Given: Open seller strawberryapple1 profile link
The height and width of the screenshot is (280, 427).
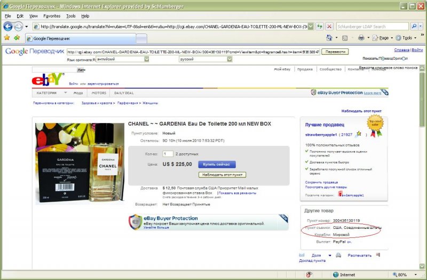Looking at the screenshot, I should click(x=321, y=135).
